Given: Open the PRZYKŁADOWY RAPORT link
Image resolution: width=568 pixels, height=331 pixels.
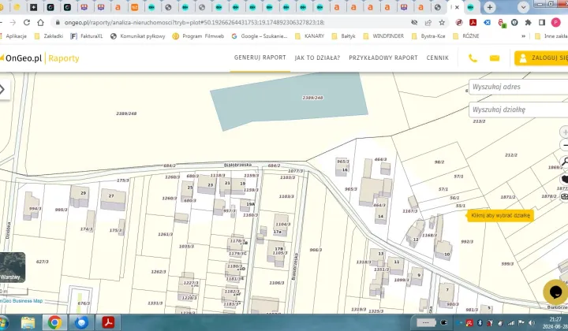Looking at the screenshot, I should [x=383, y=58].
